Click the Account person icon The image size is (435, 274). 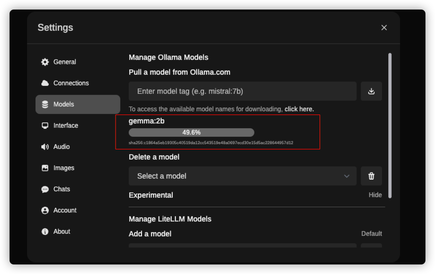45,210
